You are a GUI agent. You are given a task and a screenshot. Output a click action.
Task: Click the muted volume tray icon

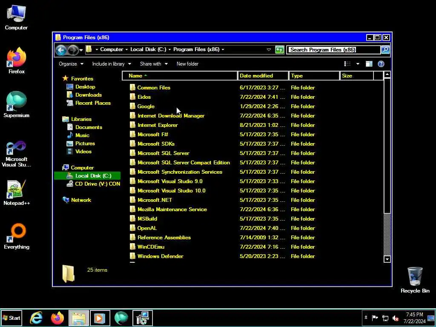click(x=395, y=318)
